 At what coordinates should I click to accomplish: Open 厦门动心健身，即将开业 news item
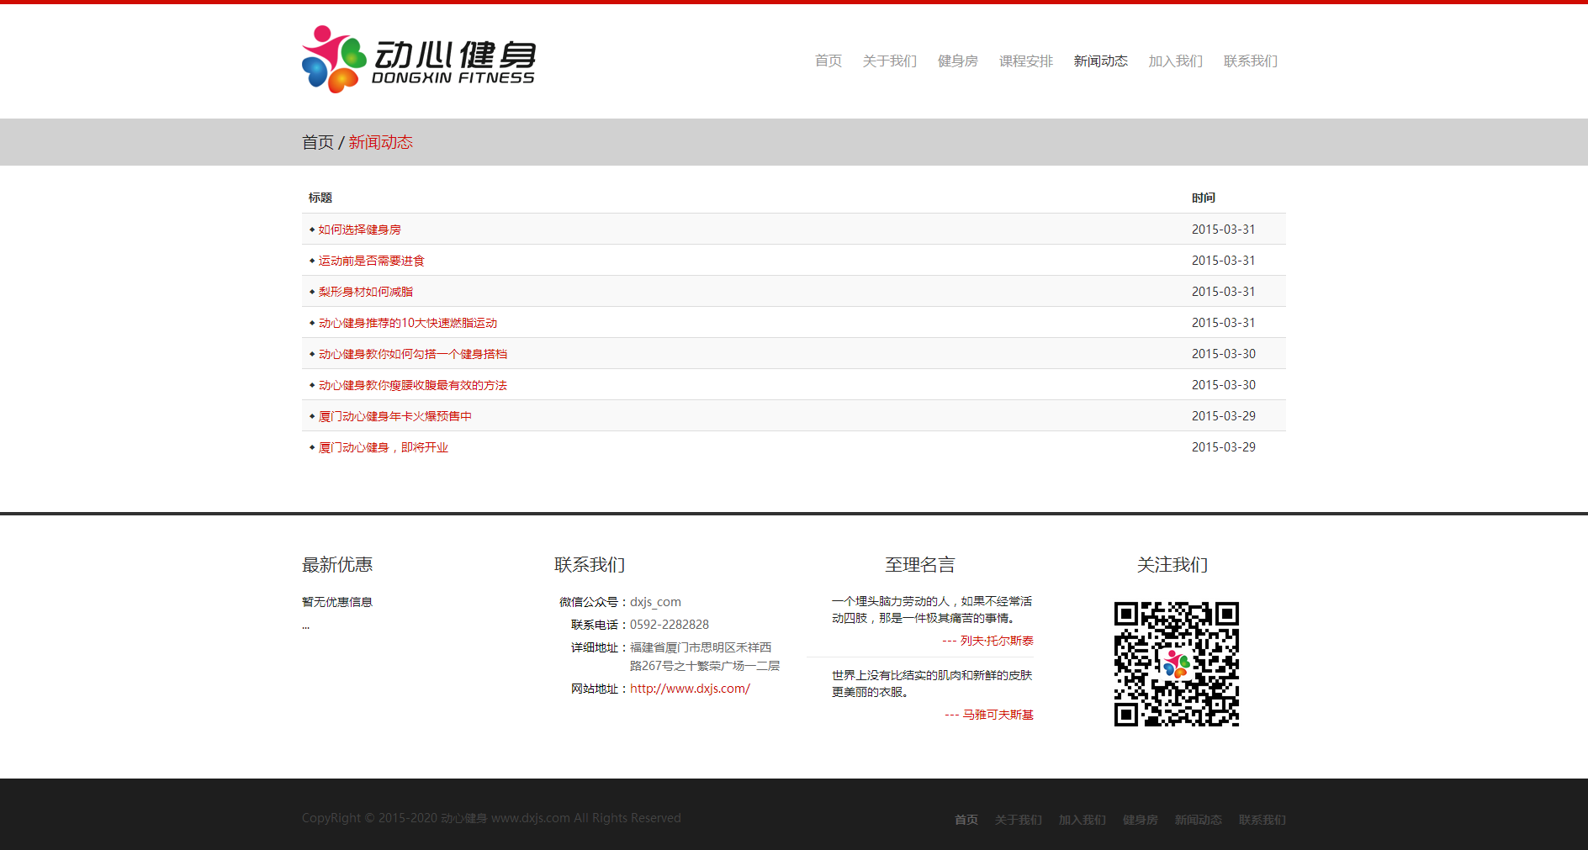(x=383, y=446)
